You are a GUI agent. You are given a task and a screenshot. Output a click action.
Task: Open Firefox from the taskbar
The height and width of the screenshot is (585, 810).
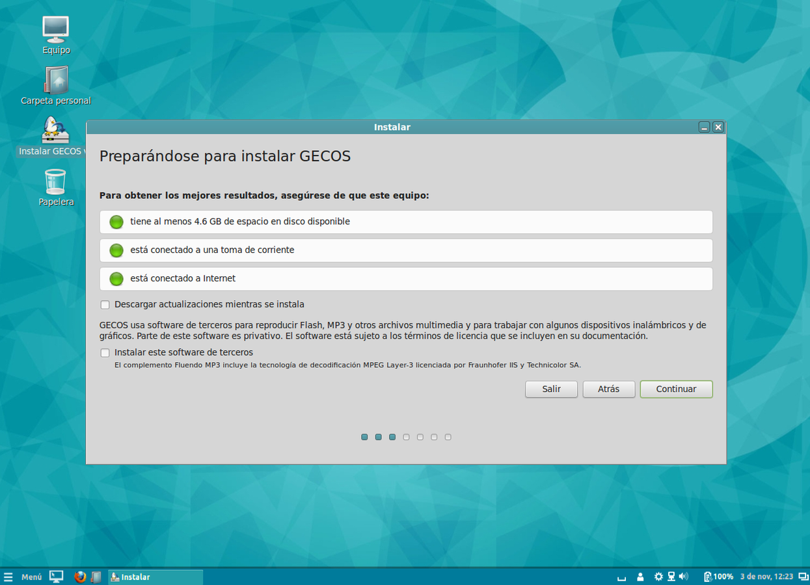click(79, 577)
